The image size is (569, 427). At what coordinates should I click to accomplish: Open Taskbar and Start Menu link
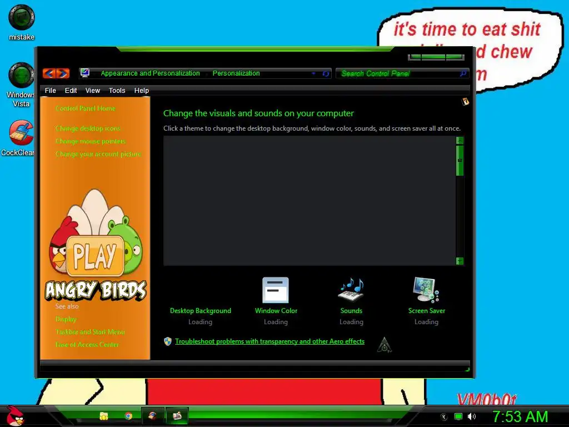[90, 332]
